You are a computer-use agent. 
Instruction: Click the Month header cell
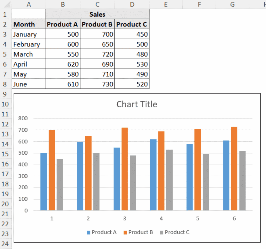click(28, 24)
